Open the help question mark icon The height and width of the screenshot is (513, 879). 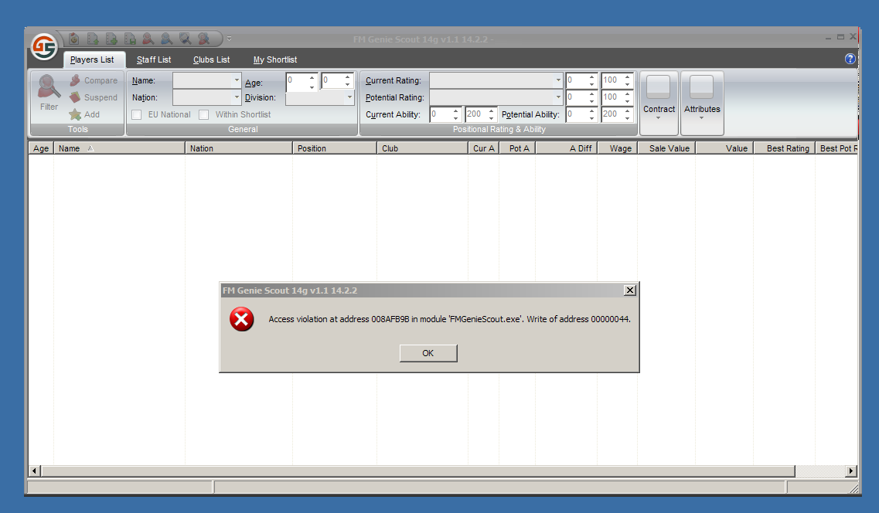(x=850, y=59)
